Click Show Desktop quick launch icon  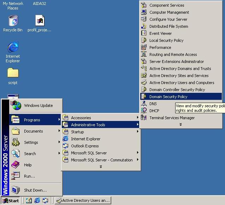[x=29, y=200]
